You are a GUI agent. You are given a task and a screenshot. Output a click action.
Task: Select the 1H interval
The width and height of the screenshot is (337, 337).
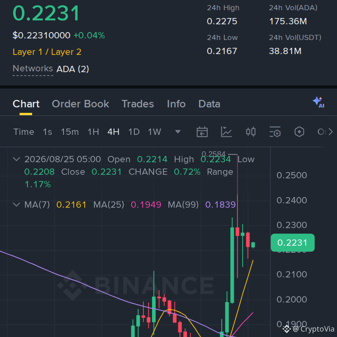(93, 132)
